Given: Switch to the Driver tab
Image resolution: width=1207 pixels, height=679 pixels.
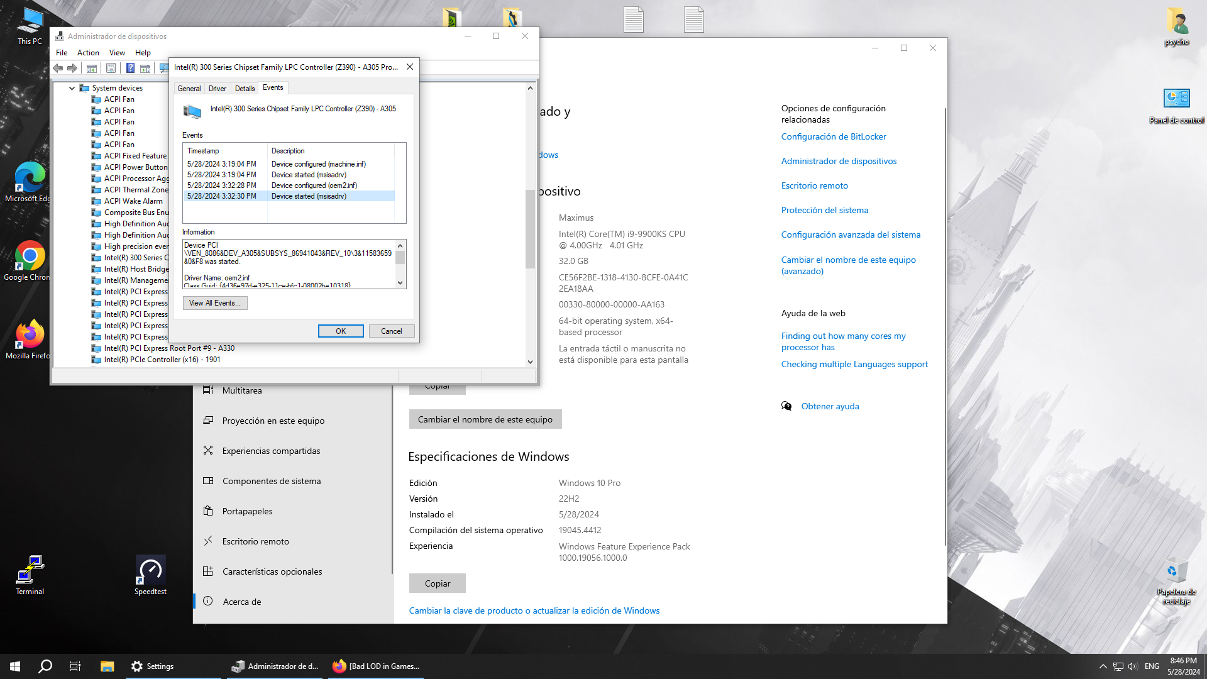Looking at the screenshot, I should pyautogui.click(x=217, y=89).
